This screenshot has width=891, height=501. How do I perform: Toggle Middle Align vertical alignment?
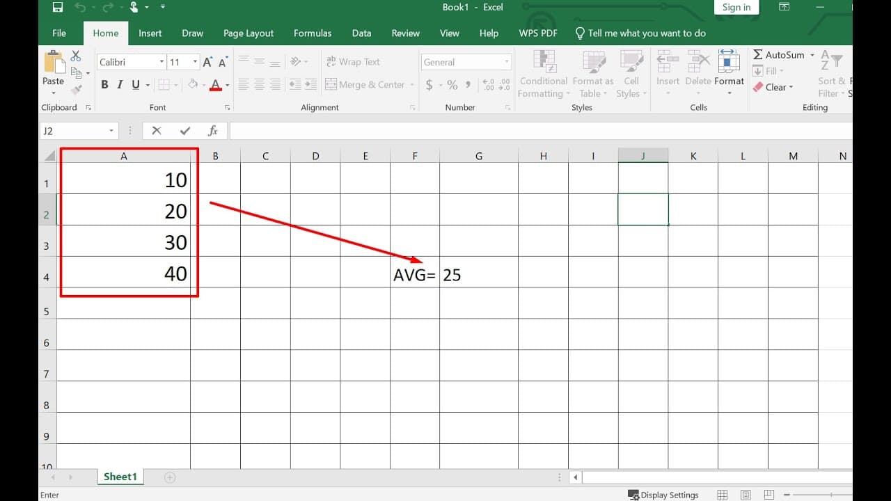point(259,61)
